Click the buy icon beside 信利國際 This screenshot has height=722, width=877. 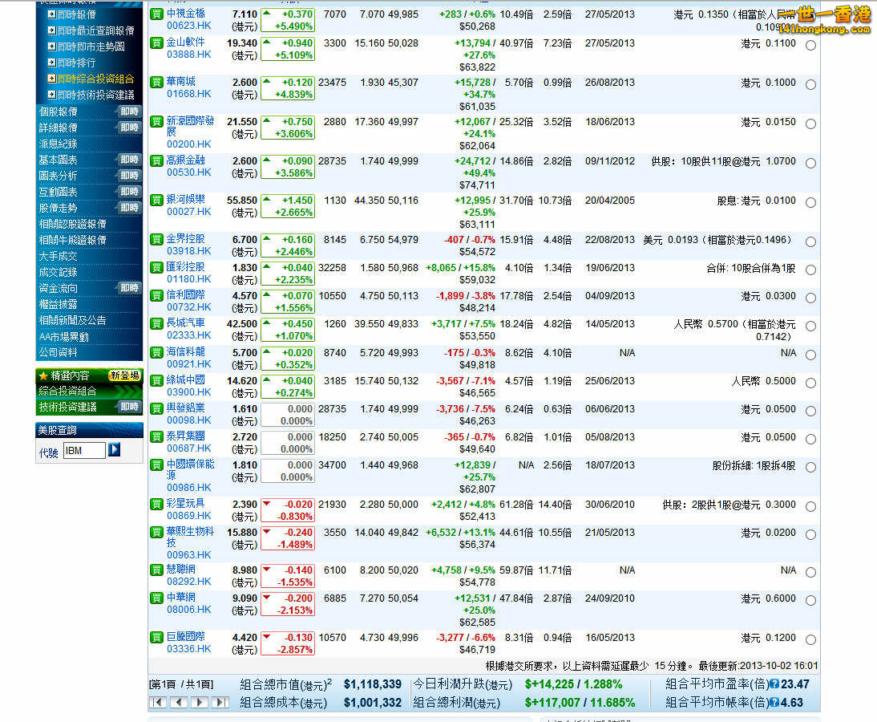click(x=156, y=295)
